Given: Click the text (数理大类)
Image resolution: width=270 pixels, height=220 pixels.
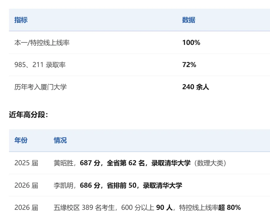Looking at the screenshot, I should click(210, 163).
